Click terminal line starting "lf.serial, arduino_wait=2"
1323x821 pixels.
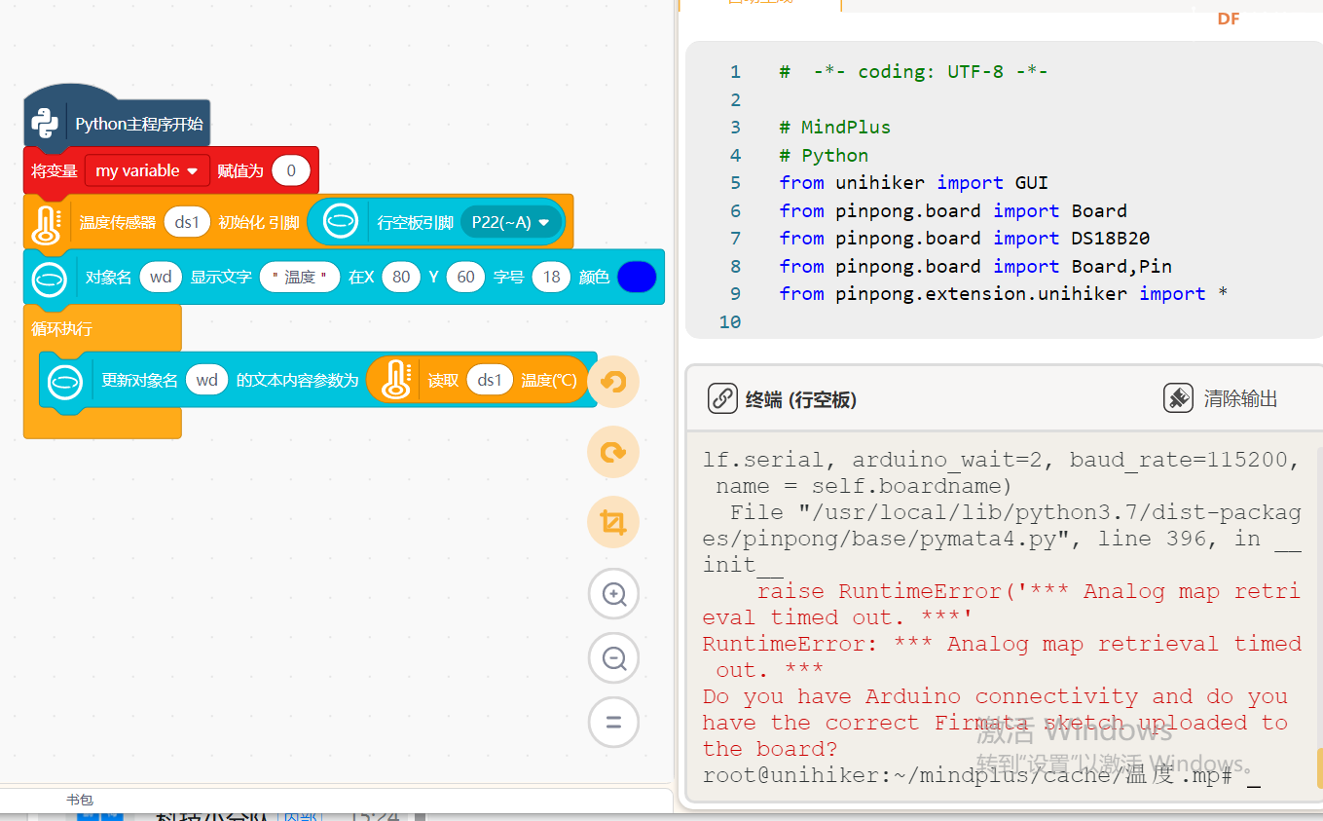(x=1002, y=460)
